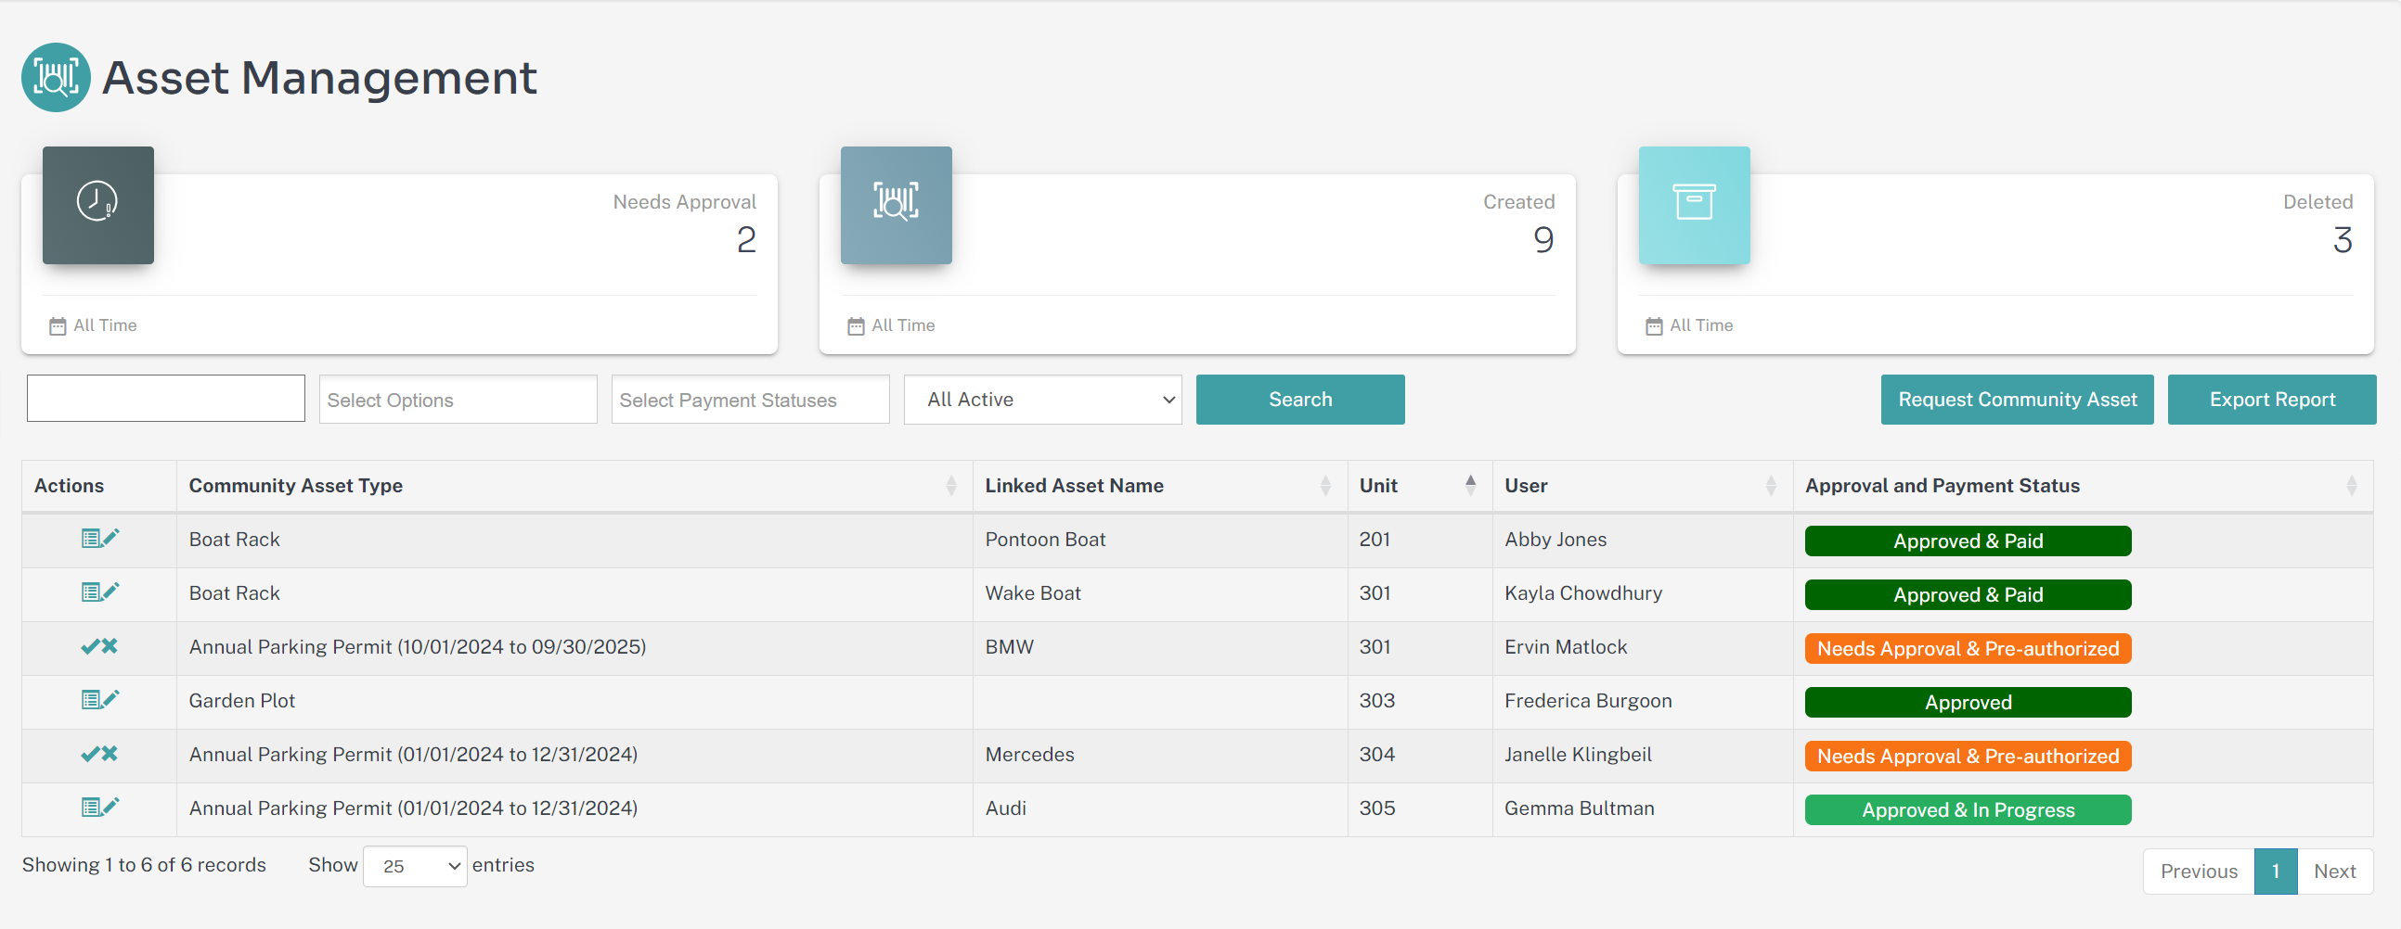Screen dimensions: 2401x929
Task: Open the Select Options multi-select field
Action: tap(458, 400)
